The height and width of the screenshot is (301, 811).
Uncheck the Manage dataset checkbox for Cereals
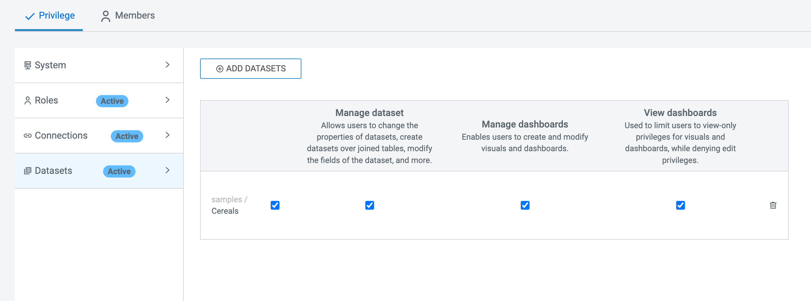tap(369, 205)
